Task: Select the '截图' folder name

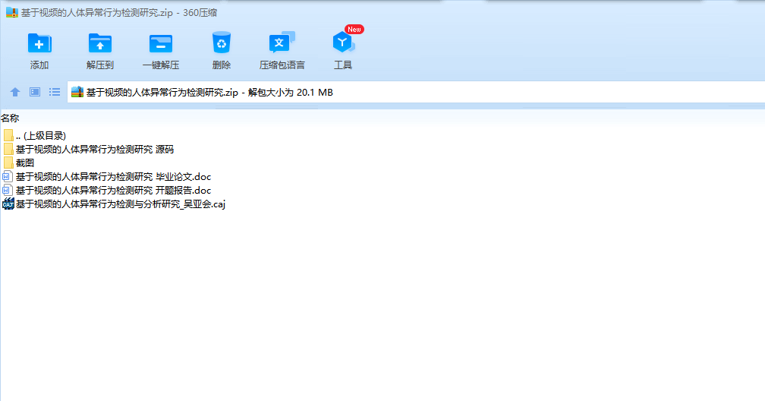Action: 25,163
